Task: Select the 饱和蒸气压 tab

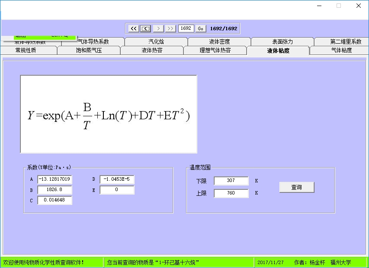Action: (x=89, y=50)
